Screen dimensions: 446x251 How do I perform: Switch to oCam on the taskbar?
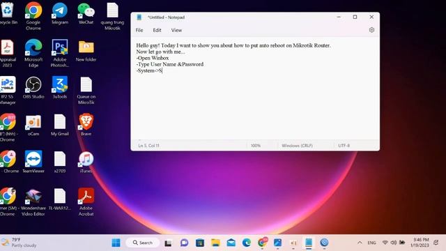click(x=293, y=243)
